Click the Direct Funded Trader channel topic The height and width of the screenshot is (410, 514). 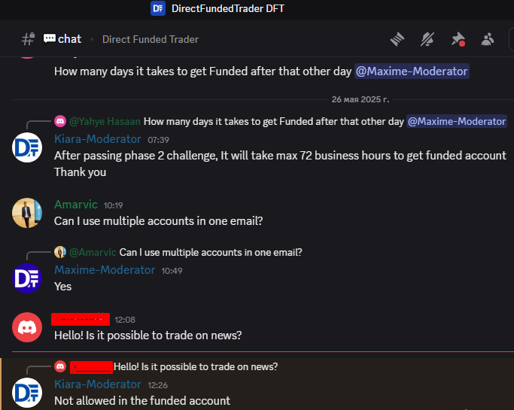151,39
